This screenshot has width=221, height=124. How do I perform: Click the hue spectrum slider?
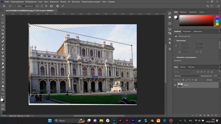click(x=217, y=21)
